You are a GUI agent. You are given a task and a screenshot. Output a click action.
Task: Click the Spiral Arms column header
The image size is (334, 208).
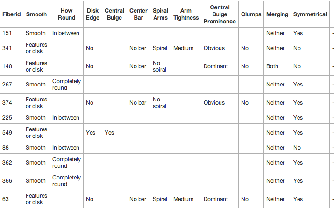pyautogui.click(x=160, y=14)
